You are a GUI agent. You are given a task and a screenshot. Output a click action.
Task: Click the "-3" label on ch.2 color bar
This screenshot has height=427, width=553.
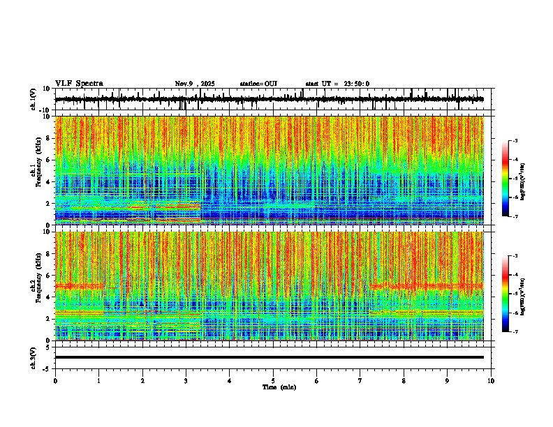[515, 256]
